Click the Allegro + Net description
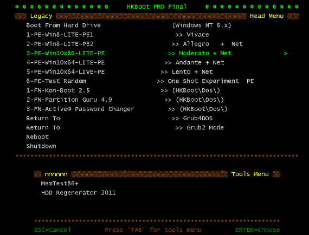 coord(213,44)
